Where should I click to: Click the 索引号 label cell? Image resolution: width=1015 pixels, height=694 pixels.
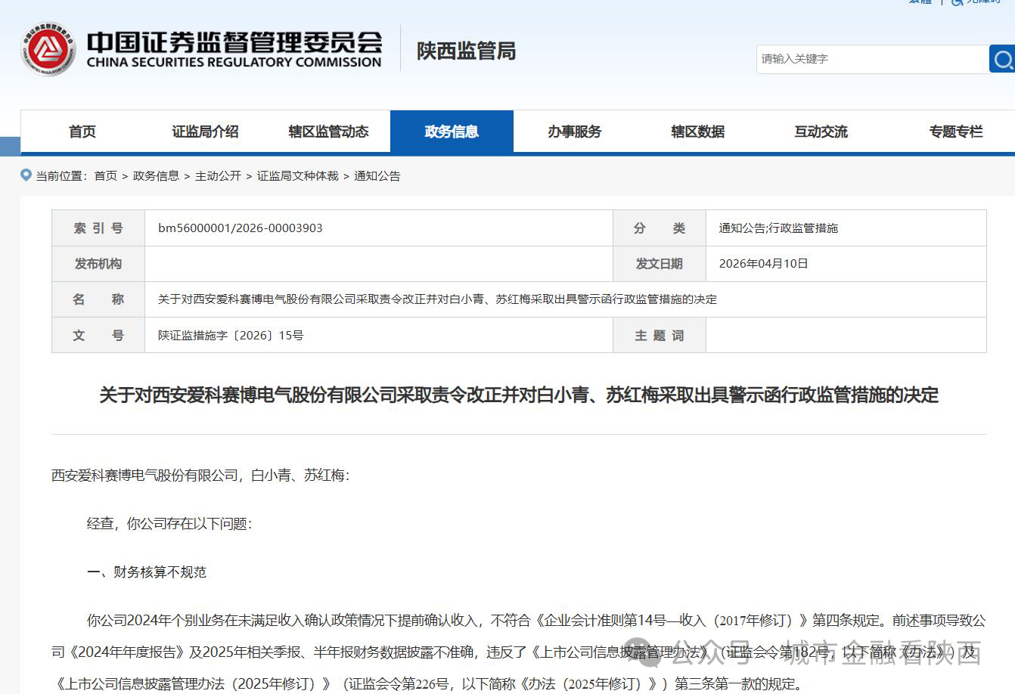[98, 228]
